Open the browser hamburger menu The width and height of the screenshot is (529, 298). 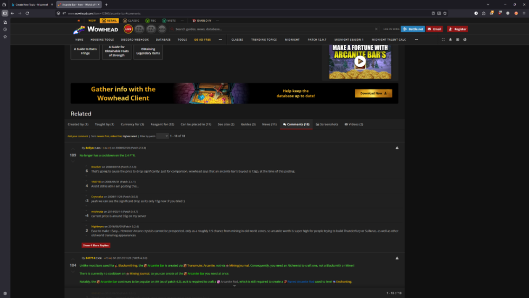524,13
